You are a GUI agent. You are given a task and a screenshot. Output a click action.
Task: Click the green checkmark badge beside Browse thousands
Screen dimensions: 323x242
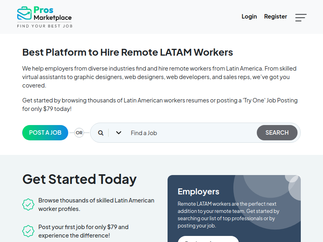[28, 204]
